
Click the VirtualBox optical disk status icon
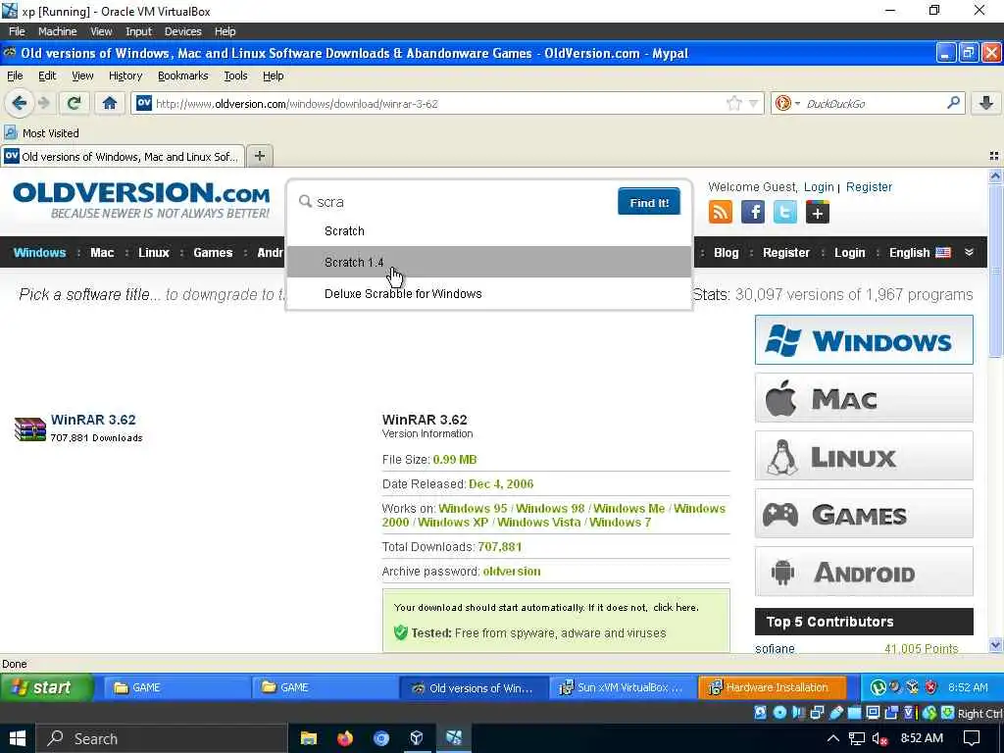(x=779, y=713)
